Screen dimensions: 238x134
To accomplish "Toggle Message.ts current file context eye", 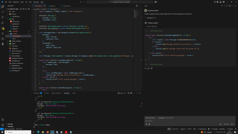I will pyautogui.click(x=172, y=118).
